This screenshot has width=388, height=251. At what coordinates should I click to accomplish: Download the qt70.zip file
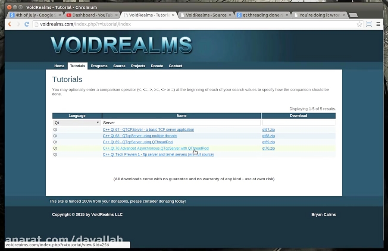point(268,148)
